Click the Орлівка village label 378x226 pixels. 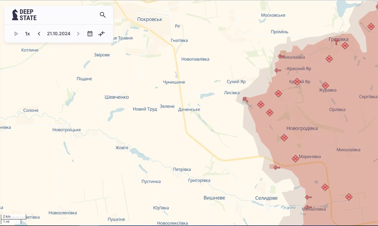[337, 110]
